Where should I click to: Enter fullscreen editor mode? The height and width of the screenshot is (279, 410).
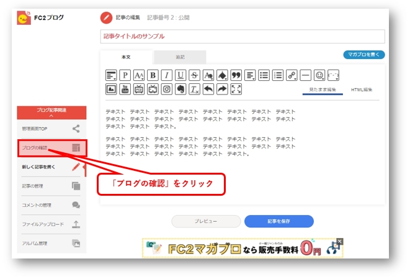236,89
